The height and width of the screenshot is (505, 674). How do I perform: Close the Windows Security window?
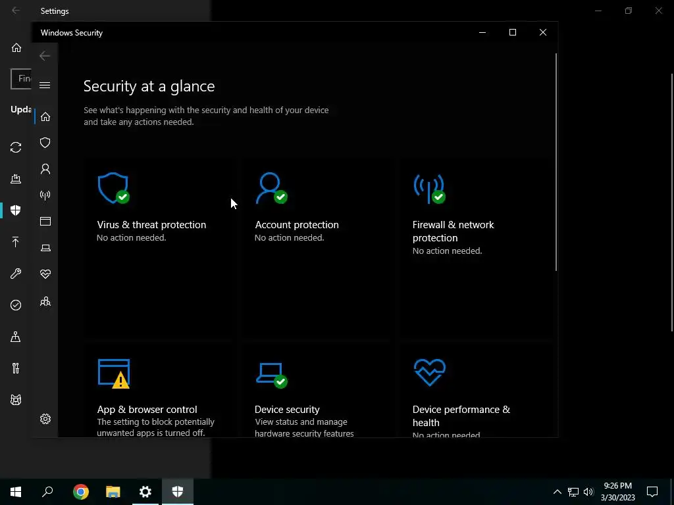coord(543,33)
